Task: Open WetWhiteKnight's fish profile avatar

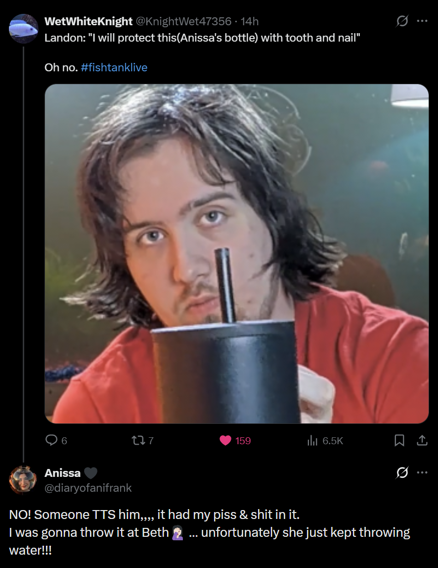Action: (x=24, y=29)
